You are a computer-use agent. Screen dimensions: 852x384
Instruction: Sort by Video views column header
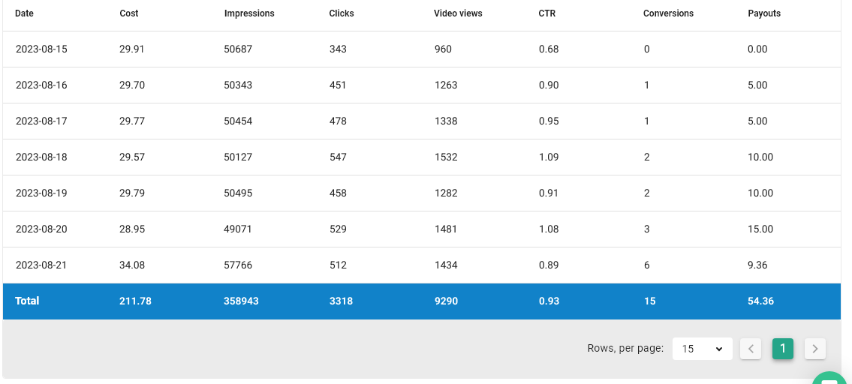(458, 13)
